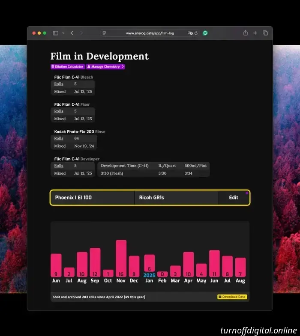Click the 64 rolls value
Image resolution: width=300 pixels, height=336 pixels.
[76, 138]
